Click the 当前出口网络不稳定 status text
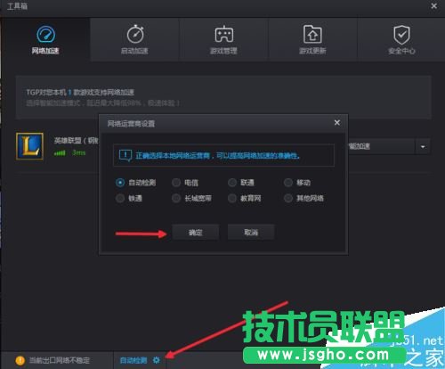The height and width of the screenshot is (369, 445). pos(60,360)
